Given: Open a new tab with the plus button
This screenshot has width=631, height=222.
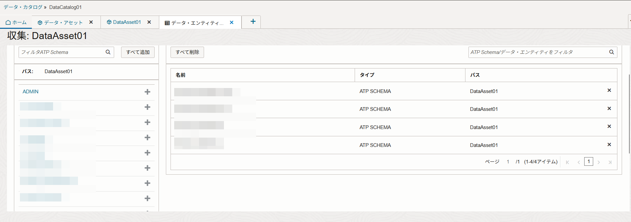Looking at the screenshot, I should pyautogui.click(x=253, y=22).
